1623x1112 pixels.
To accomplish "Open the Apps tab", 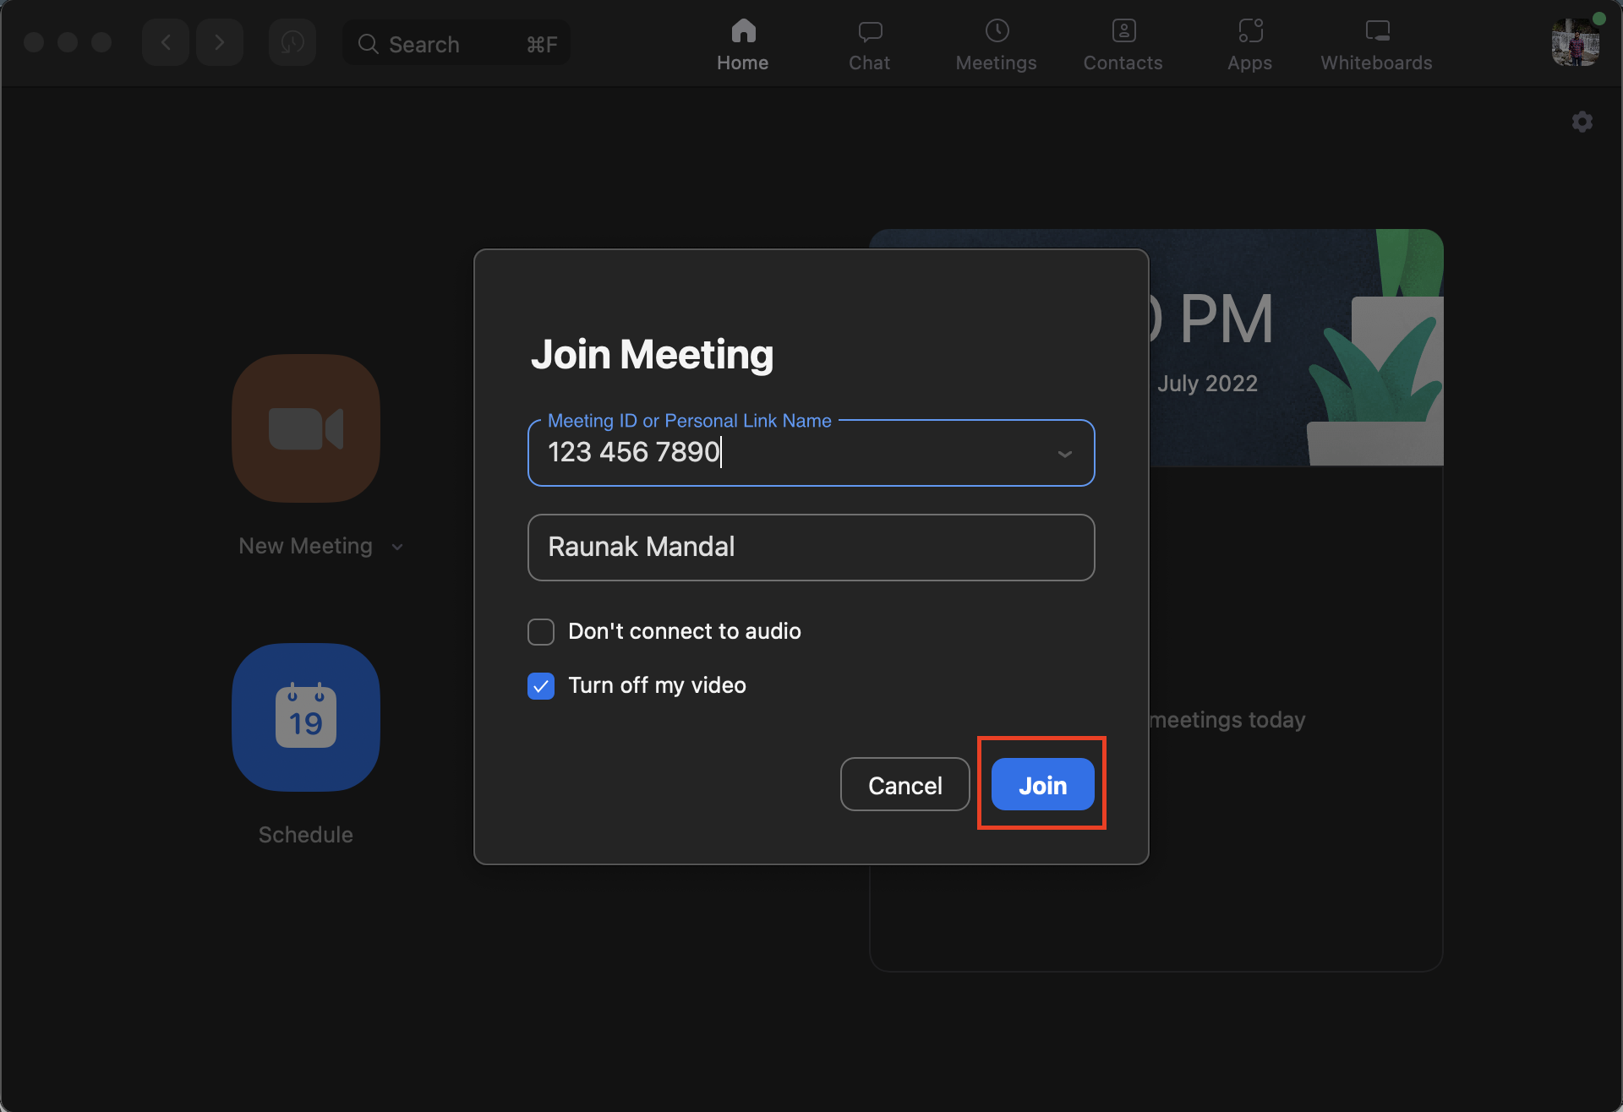I will pyautogui.click(x=1249, y=45).
